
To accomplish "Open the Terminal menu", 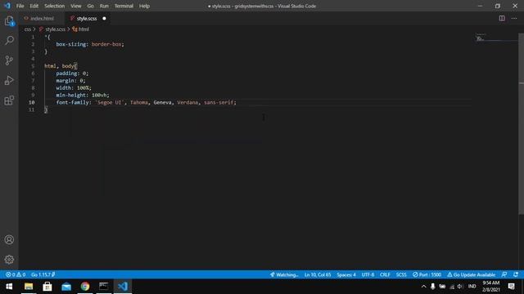I will (x=124, y=6).
